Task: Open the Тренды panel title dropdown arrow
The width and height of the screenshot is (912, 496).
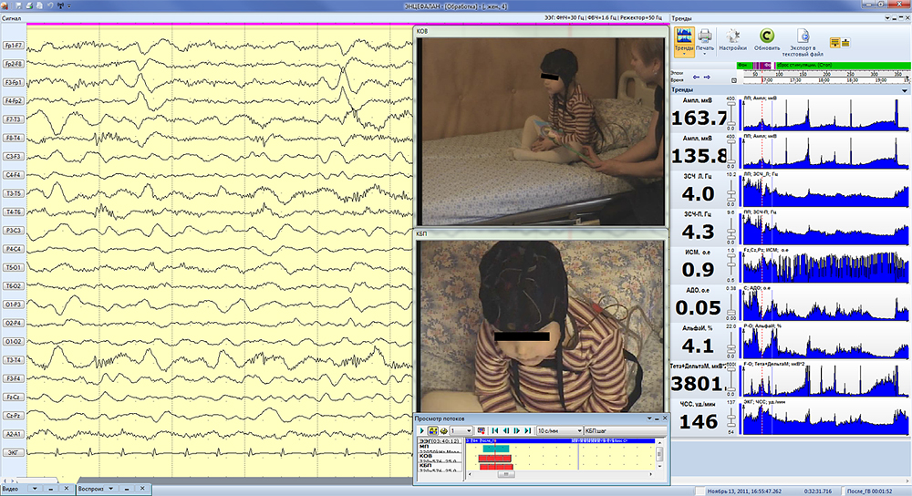Action: click(887, 18)
